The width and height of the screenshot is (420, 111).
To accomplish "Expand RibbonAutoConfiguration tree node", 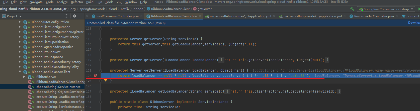I will (20, 22).
